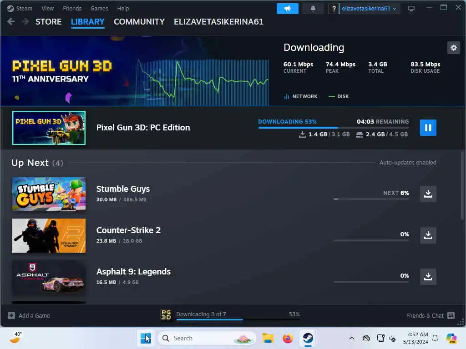Click the question mark help icon
The height and width of the screenshot is (349, 466).
tap(334, 9)
